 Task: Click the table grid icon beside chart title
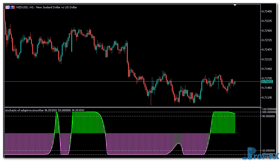point(7,7)
